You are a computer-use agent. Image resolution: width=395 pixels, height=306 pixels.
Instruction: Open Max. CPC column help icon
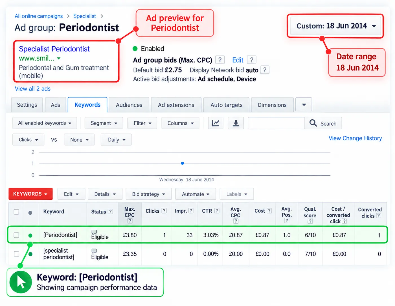pyautogui.click(x=130, y=221)
